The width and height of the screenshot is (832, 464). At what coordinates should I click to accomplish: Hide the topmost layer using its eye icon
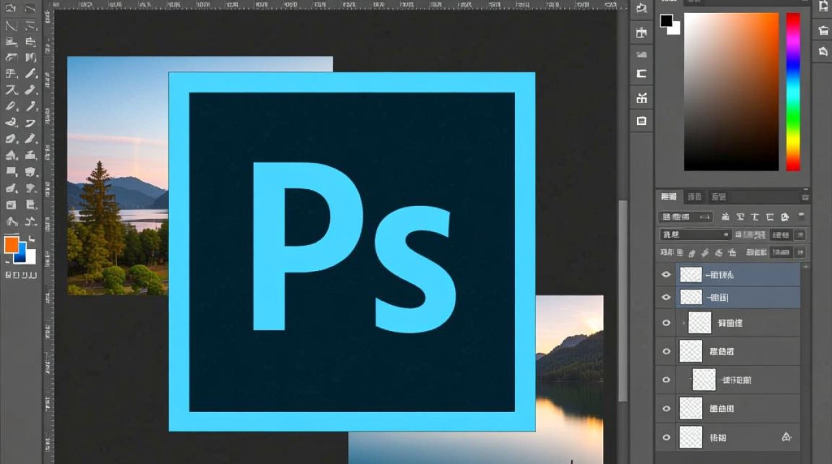point(666,274)
